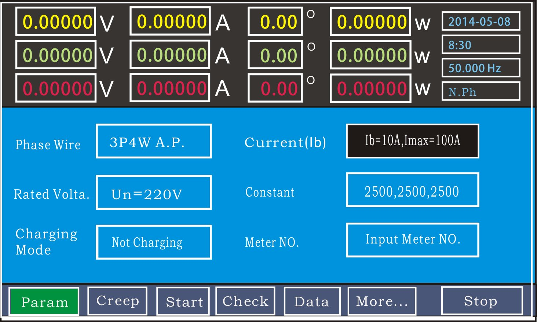
Task: Open the More... options menu
Action: 381,301
